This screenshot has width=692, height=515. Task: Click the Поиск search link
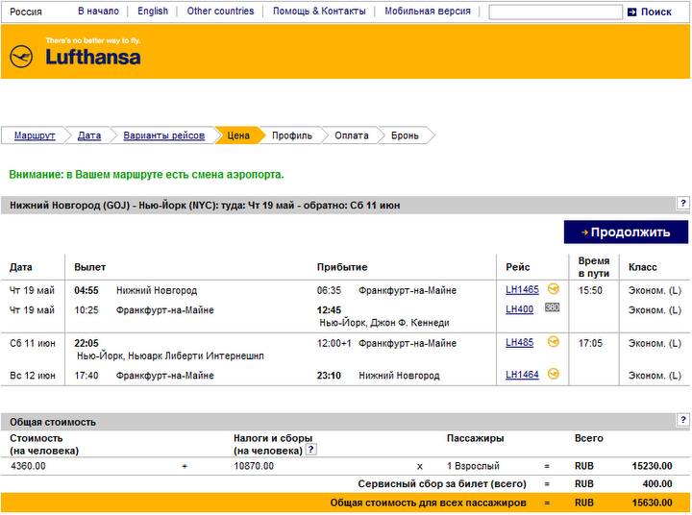(655, 12)
